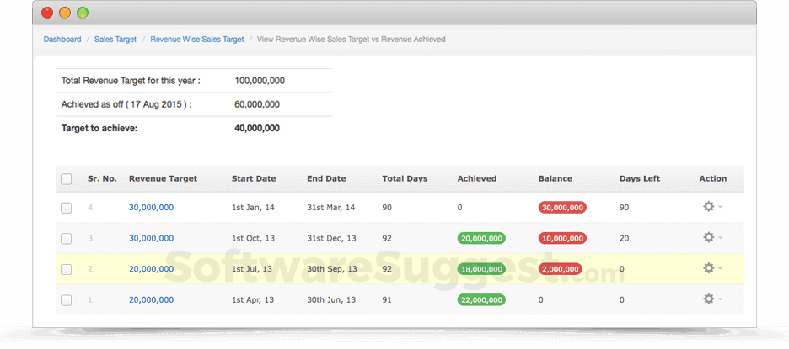The image size is (789, 349).
Task: Open gear action for 1st Jul, 13 row
Action: [x=708, y=268]
